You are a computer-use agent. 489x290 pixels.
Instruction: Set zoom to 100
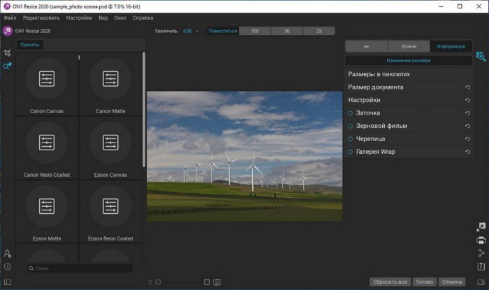coord(255,31)
